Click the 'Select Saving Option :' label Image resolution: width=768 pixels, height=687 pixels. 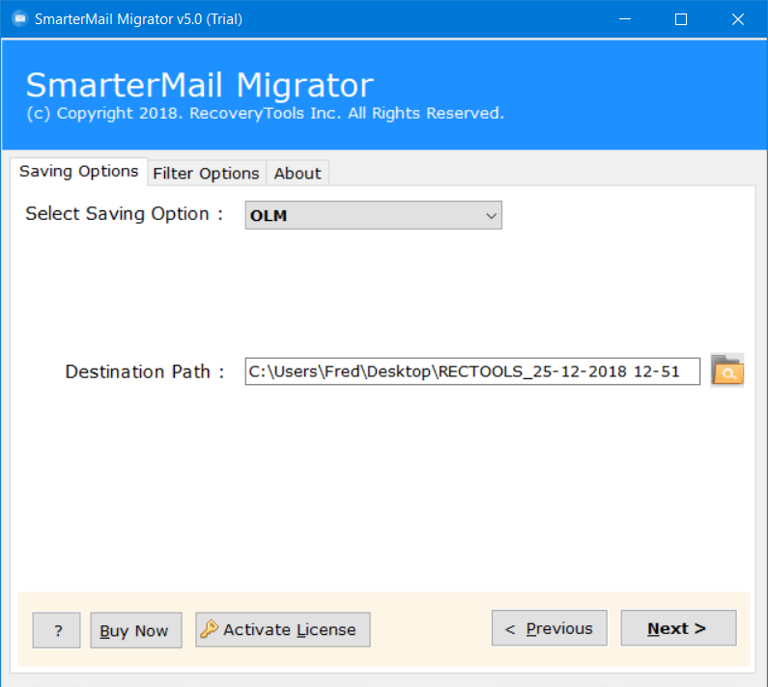pos(125,214)
